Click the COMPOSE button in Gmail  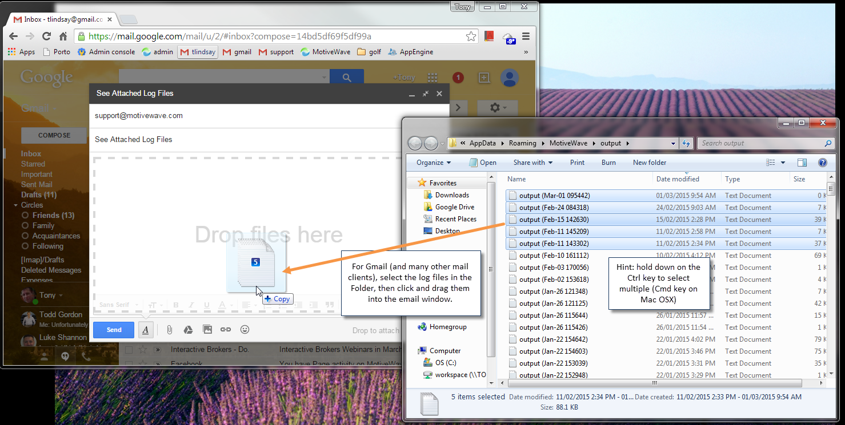point(54,135)
